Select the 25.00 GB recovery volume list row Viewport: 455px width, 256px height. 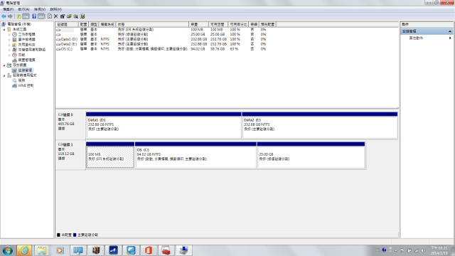tap(166, 34)
